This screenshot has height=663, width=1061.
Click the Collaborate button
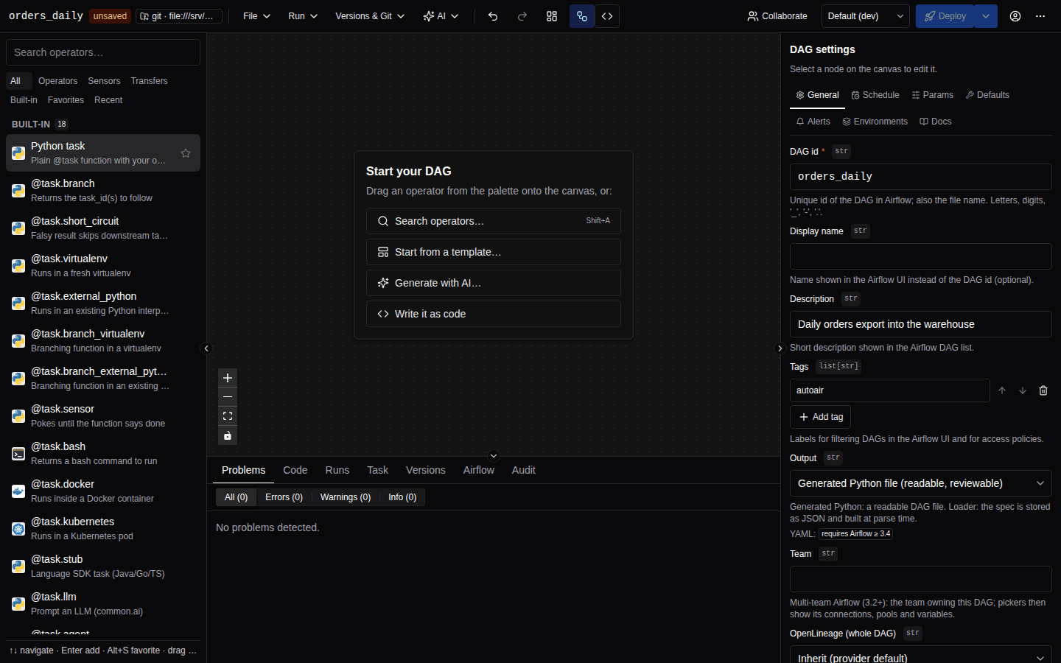pos(777,16)
